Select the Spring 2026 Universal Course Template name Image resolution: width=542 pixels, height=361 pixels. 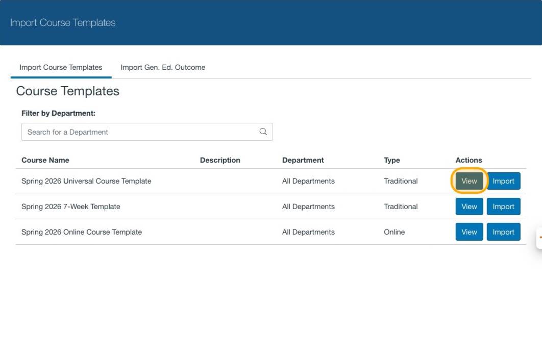86,181
